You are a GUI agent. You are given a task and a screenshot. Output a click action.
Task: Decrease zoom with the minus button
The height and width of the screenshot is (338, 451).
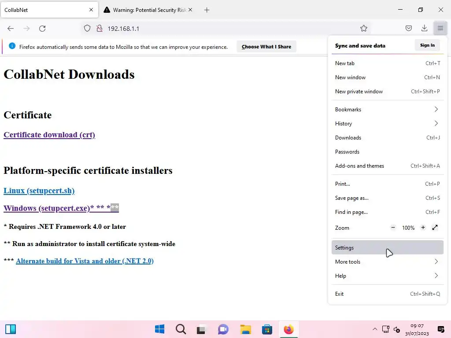point(393,228)
